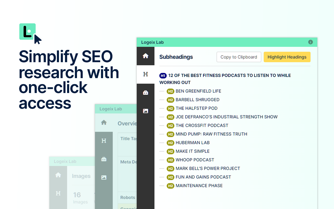
Task: Select JOE DEFRANCO'S INDUSTRIAL STRENGTH SHOW heading
Action: click(x=226, y=117)
